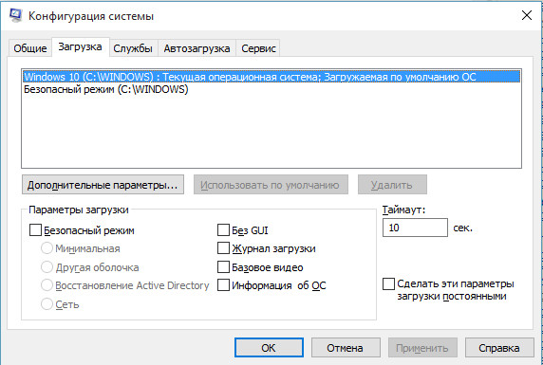543x365 pixels.
Task: Enable Журнал загрузки checkbox
Action: (x=223, y=248)
